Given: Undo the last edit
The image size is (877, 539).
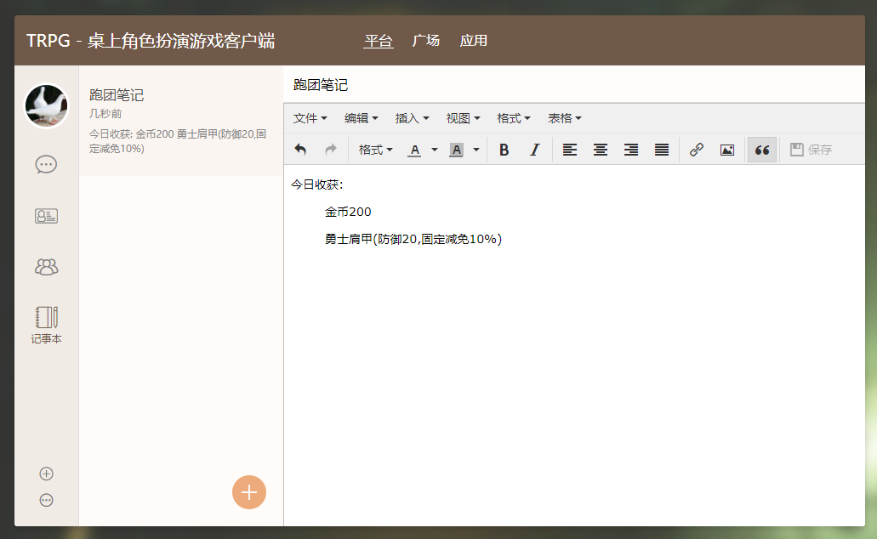Looking at the screenshot, I should point(300,150).
